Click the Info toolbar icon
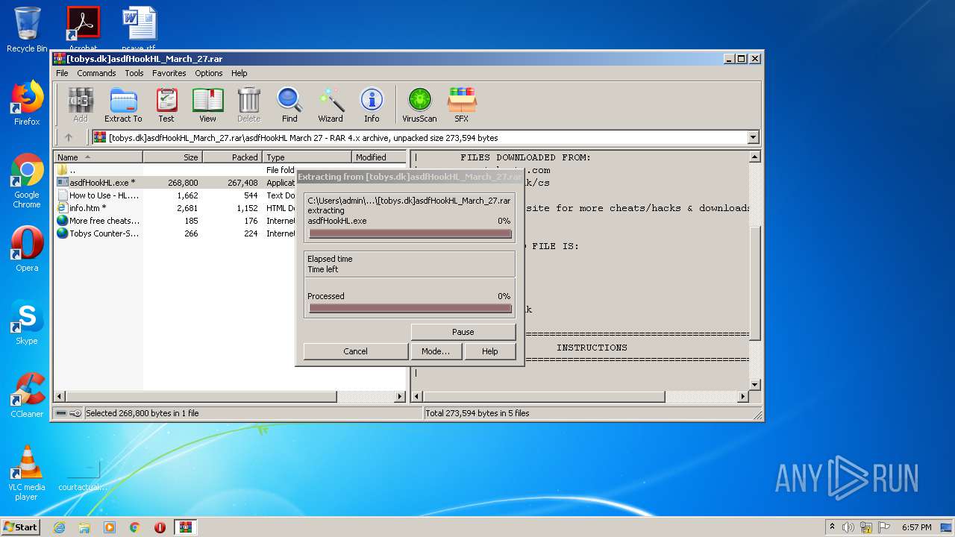 (372, 104)
